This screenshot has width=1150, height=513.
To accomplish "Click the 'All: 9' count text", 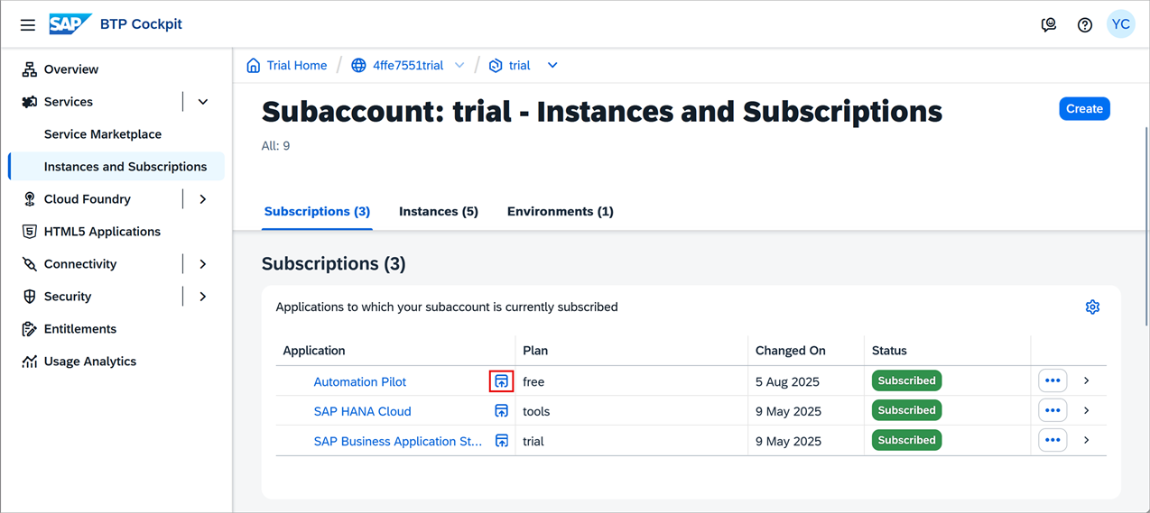I will point(275,146).
